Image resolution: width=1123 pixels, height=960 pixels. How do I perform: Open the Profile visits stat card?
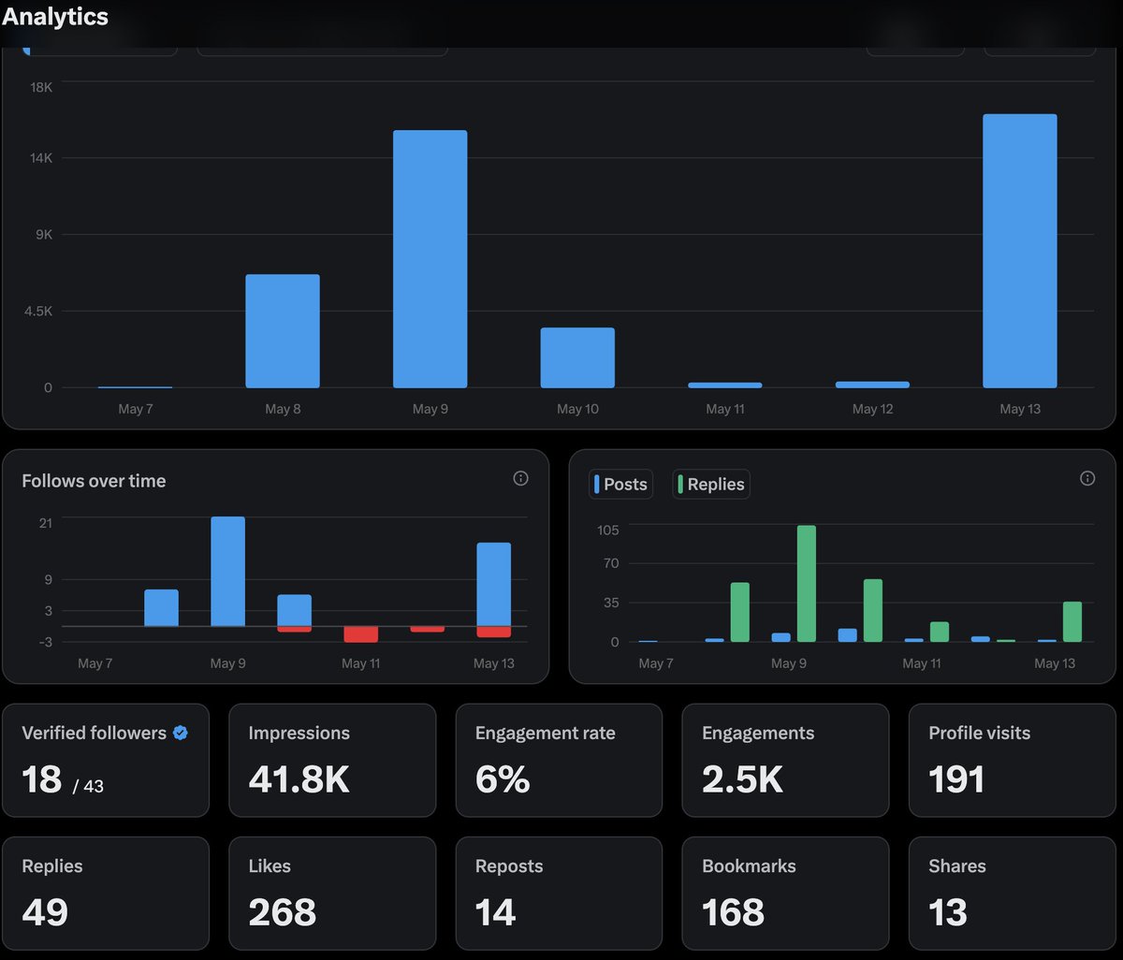1013,761
